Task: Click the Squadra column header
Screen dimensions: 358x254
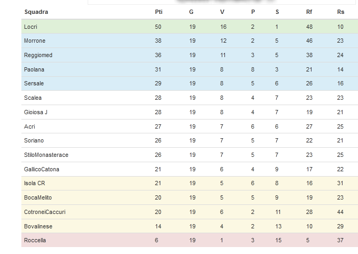Action: [x=36, y=12]
